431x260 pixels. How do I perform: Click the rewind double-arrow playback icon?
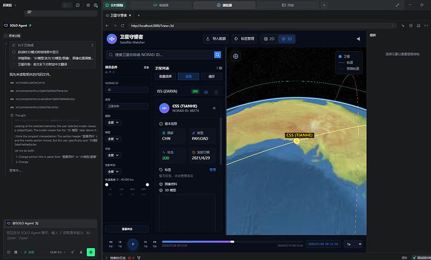(111, 242)
